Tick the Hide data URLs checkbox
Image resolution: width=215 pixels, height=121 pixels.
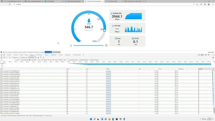coord(20,60)
